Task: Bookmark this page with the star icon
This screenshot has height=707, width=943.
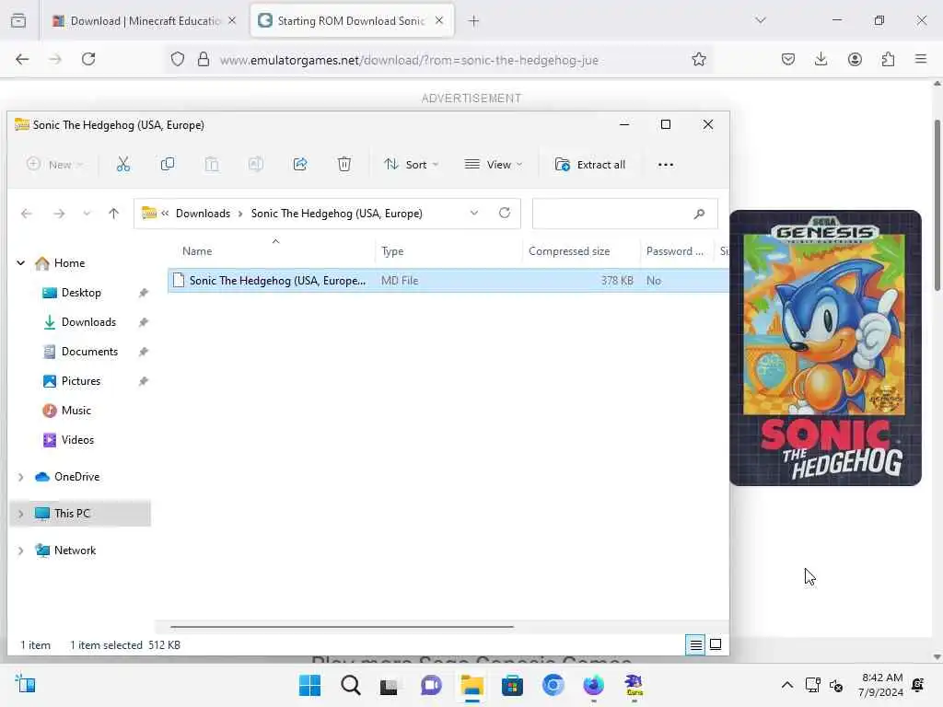Action: click(x=699, y=59)
